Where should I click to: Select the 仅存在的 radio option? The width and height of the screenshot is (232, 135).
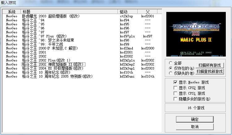click(x=171, y=68)
